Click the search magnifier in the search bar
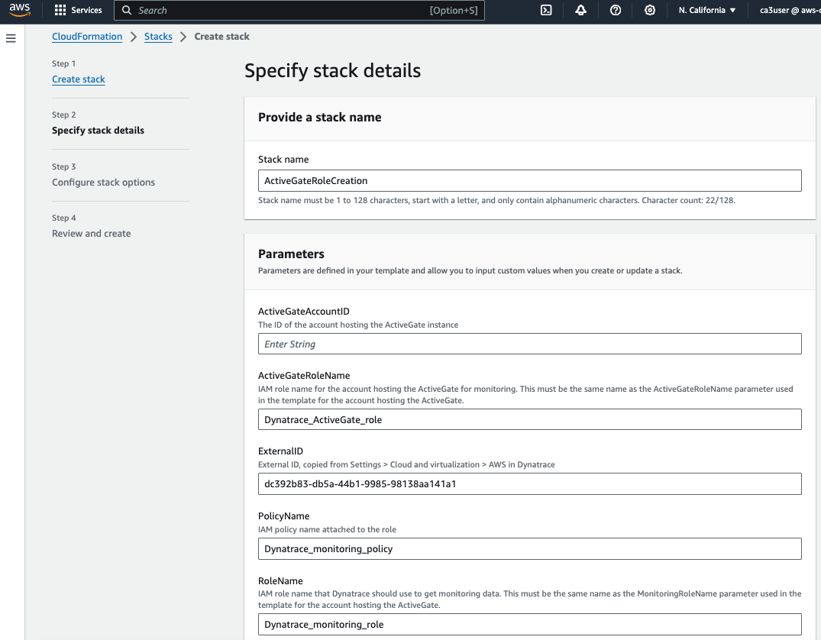Screen dimensions: 821x640 pos(127,10)
